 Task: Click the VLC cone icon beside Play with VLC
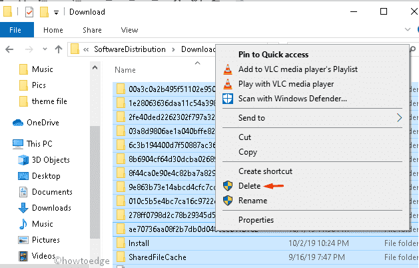pos(227,84)
